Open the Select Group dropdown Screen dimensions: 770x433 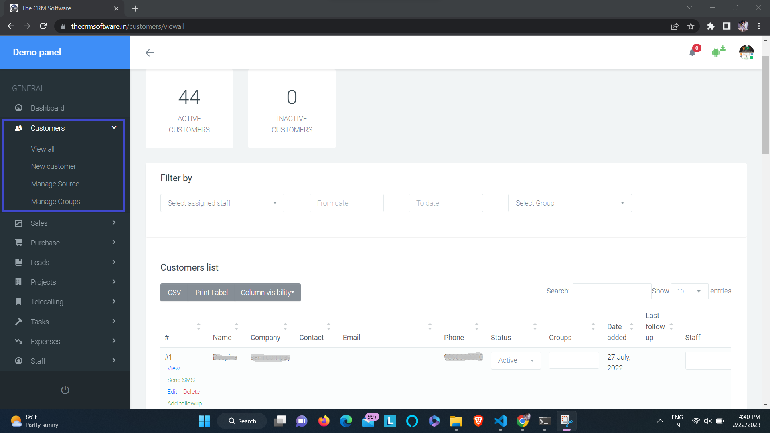[569, 203]
